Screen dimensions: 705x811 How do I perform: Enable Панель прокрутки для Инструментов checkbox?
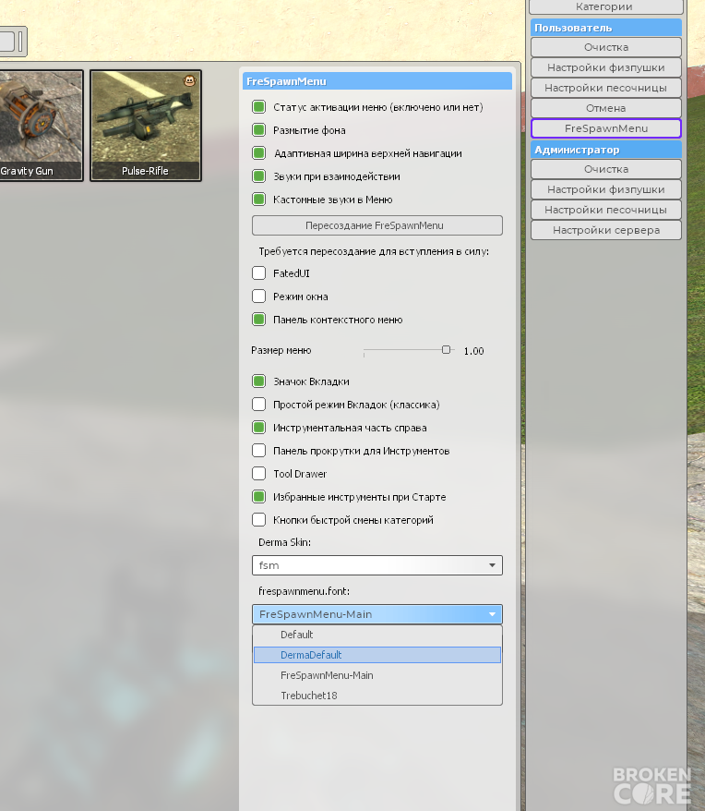point(259,451)
